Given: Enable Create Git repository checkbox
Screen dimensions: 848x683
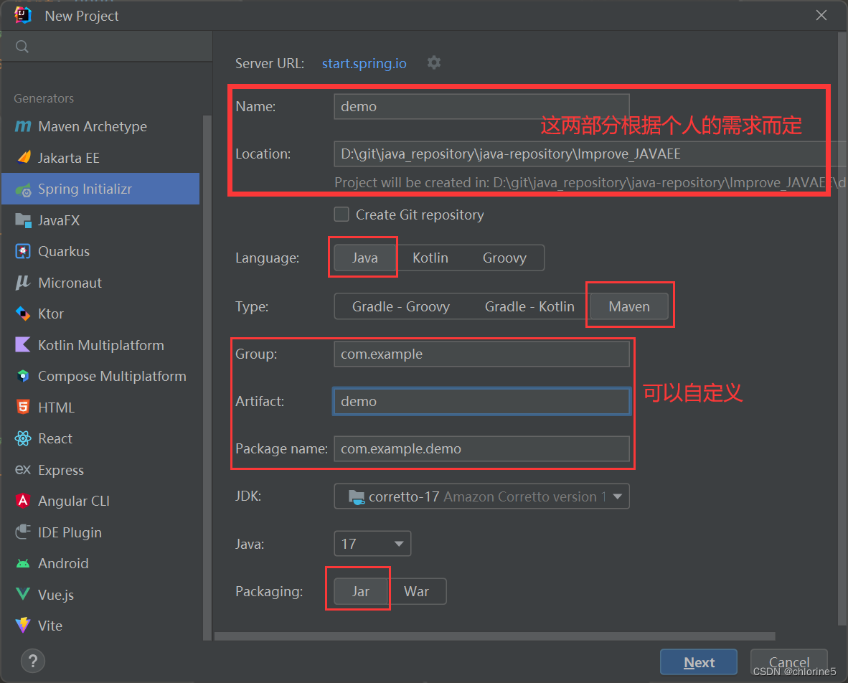Looking at the screenshot, I should tap(341, 215).
